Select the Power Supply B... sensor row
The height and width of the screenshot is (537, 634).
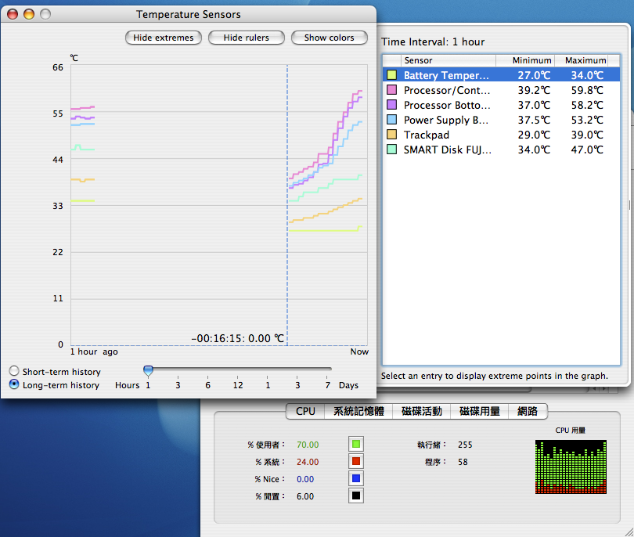(502, 120)
